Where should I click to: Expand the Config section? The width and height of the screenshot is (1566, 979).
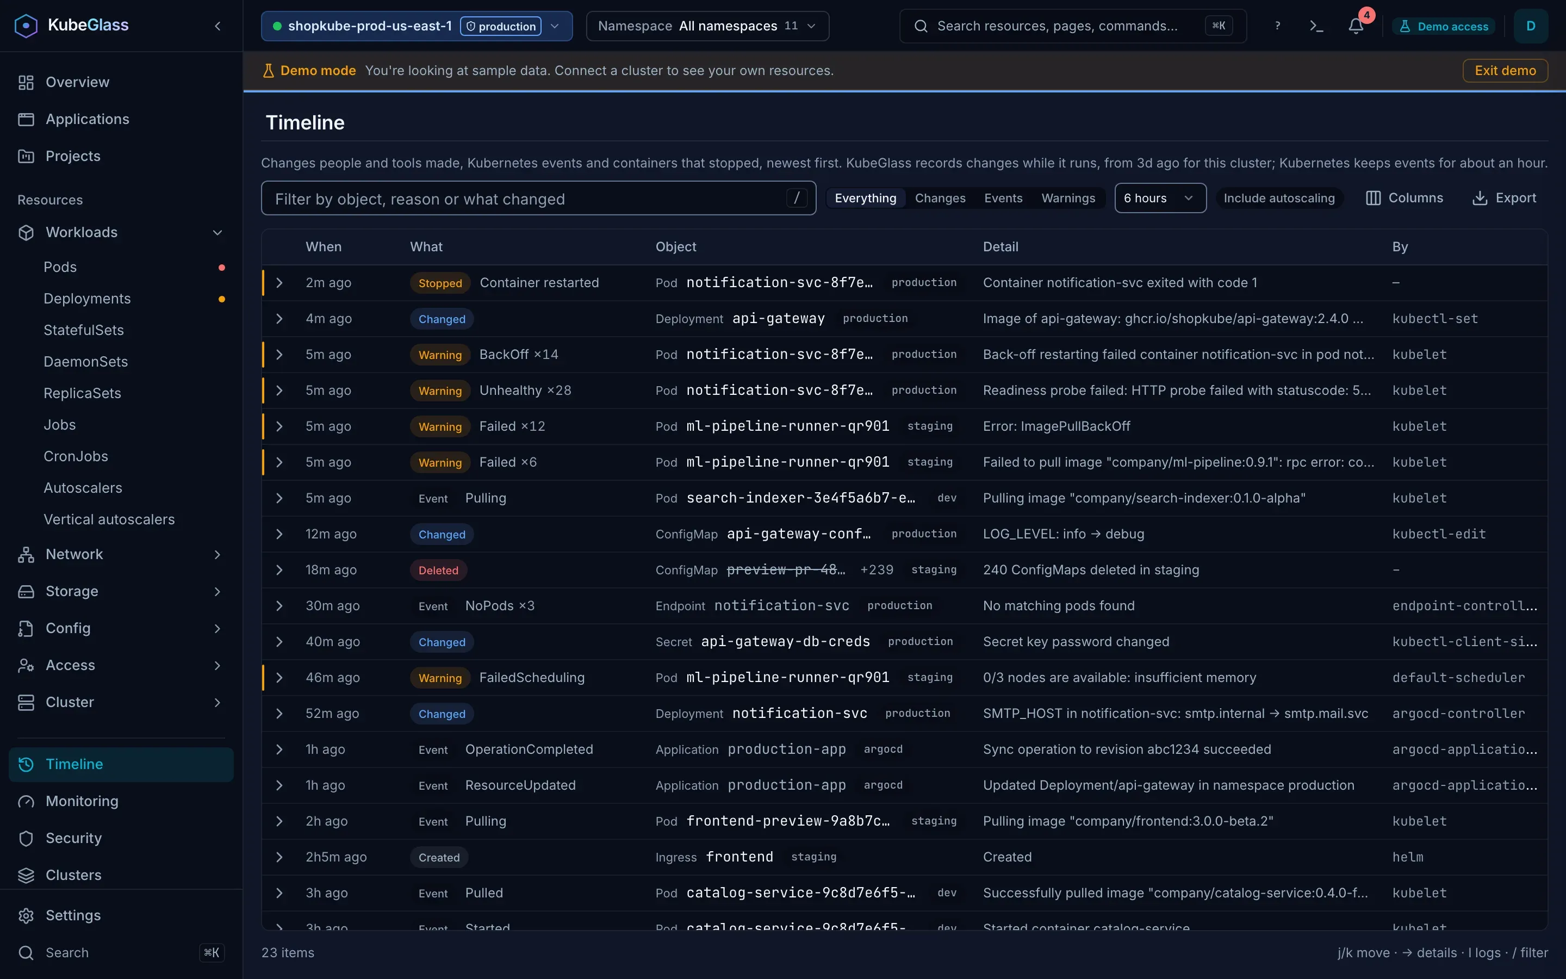pyautogui.click(x=121, y=628)
